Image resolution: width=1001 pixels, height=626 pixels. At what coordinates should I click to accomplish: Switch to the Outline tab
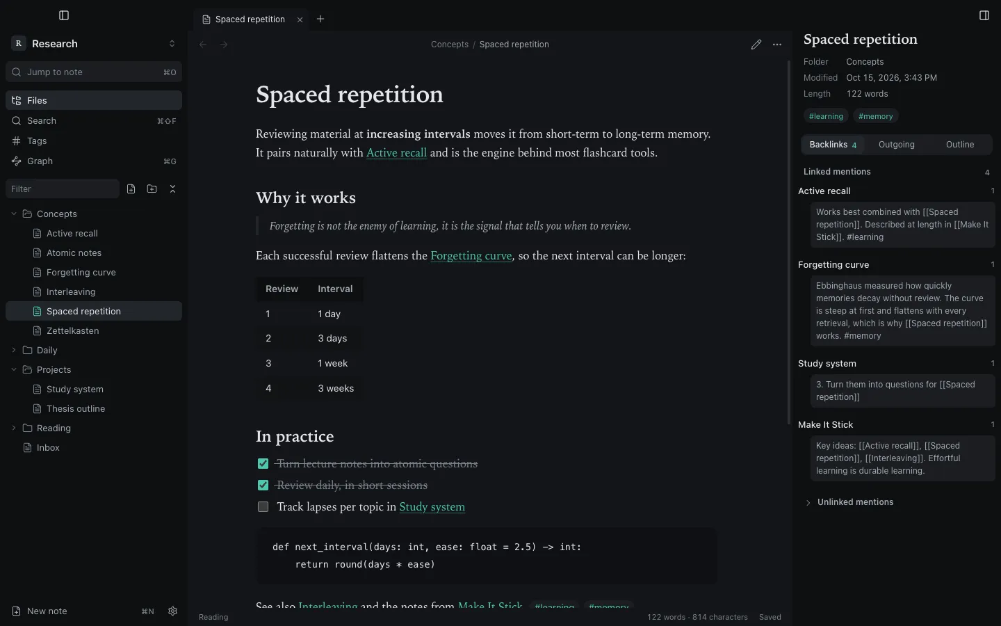coord(959,145)
